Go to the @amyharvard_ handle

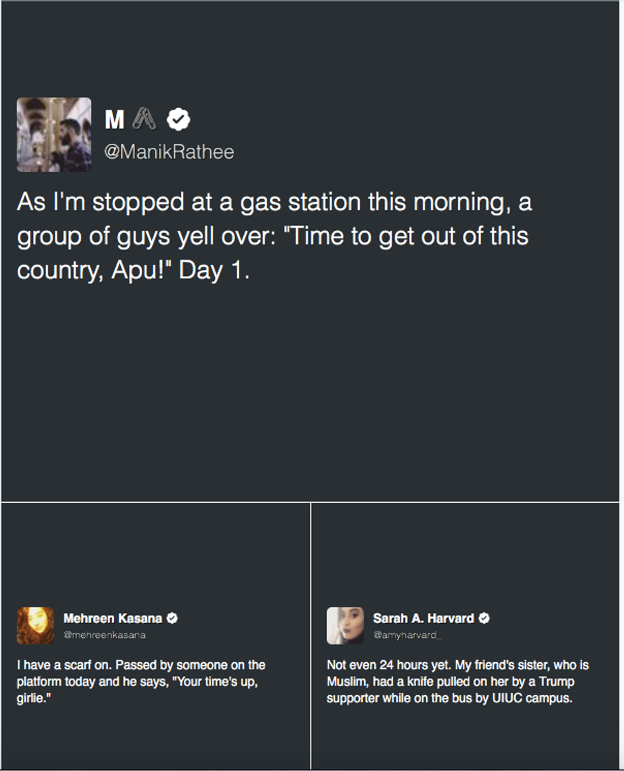(408, 635)
